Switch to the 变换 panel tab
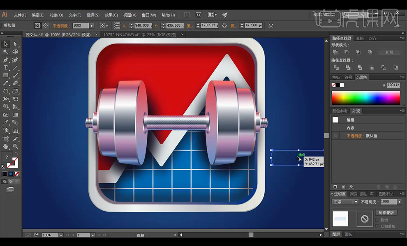 [360, 38]
